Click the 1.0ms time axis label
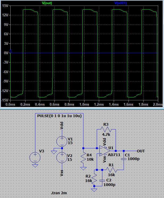The width and height of the screenshot is (164, 198). (x=84, y=105)
